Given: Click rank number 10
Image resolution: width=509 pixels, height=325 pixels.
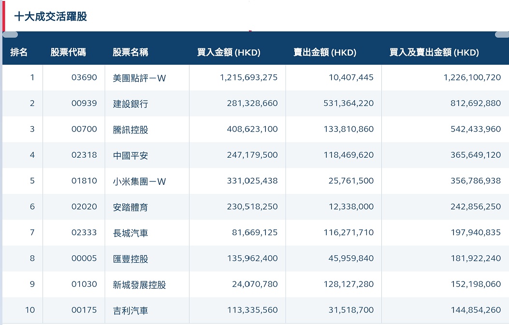Looking at the screenshot, I should (x=30, y=310).
